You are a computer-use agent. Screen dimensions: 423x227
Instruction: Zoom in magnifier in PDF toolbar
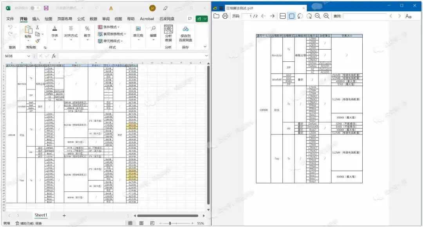click(x=326, y=16)
